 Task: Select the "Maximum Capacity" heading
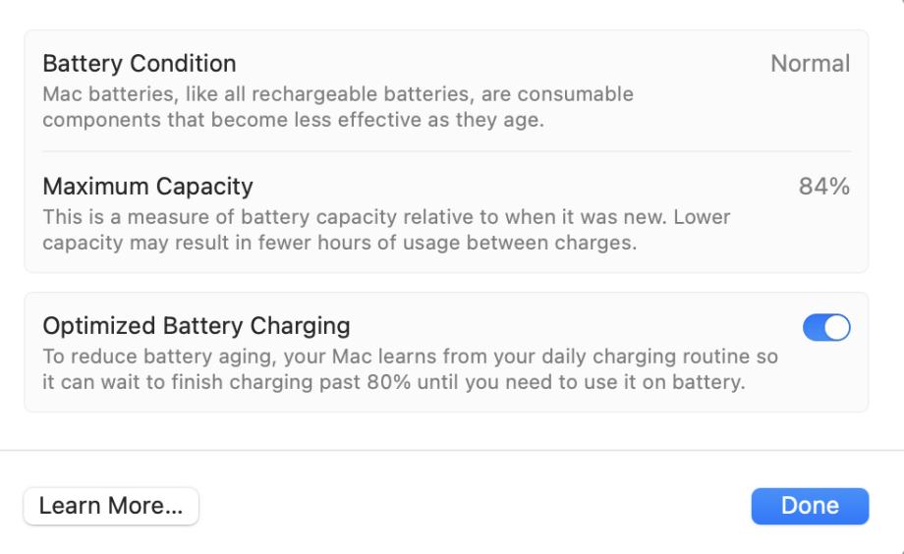pyautogui.click(x=147, y=187)
